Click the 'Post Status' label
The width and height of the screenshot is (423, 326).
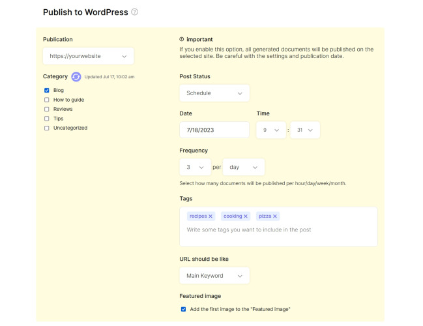[195, 76]
